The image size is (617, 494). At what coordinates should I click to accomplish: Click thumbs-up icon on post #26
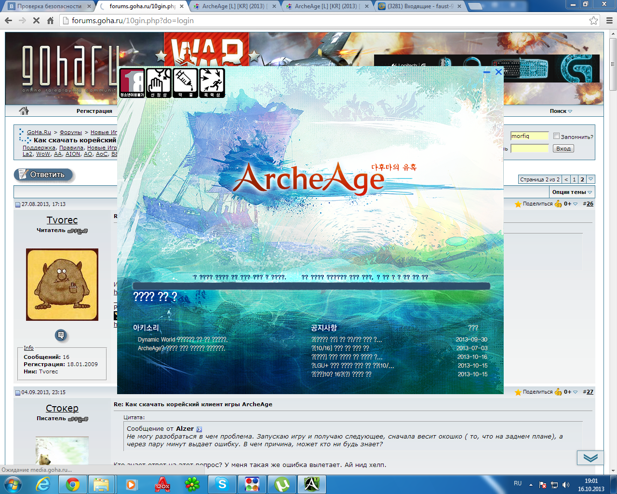click(x=558, y=204)
